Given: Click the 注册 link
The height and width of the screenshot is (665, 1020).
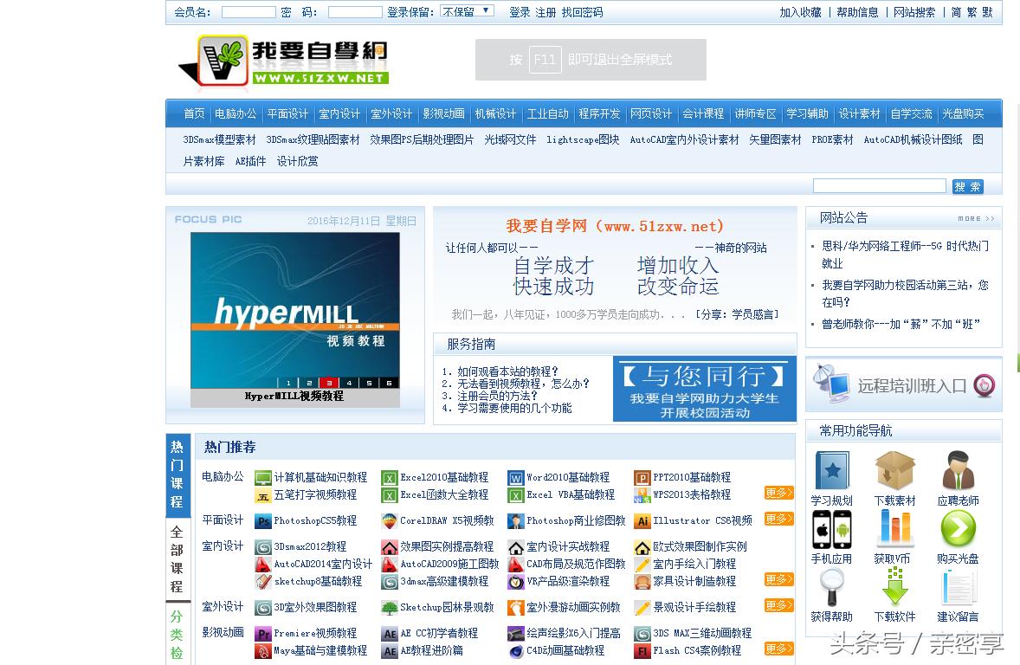Looking at the screenshot, I should pyautogui.click(x=546, y=12).
